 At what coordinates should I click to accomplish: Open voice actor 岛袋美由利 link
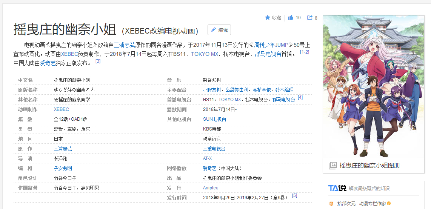pos(237,90)
